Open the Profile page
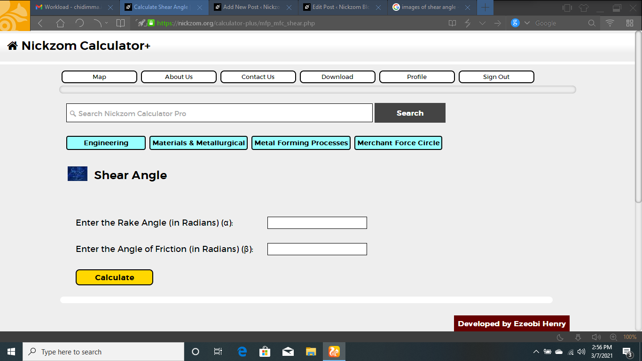The height and width of the screenshot is (361, 642). pyautogui.click(x=417, y=77)
